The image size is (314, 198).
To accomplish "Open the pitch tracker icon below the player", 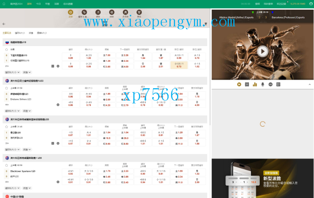I will pyautogui.click(x=247, y=85).
